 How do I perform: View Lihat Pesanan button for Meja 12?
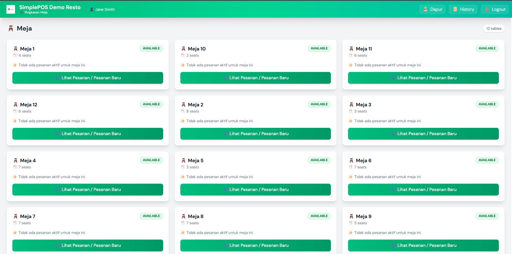[x=88, y=134]
